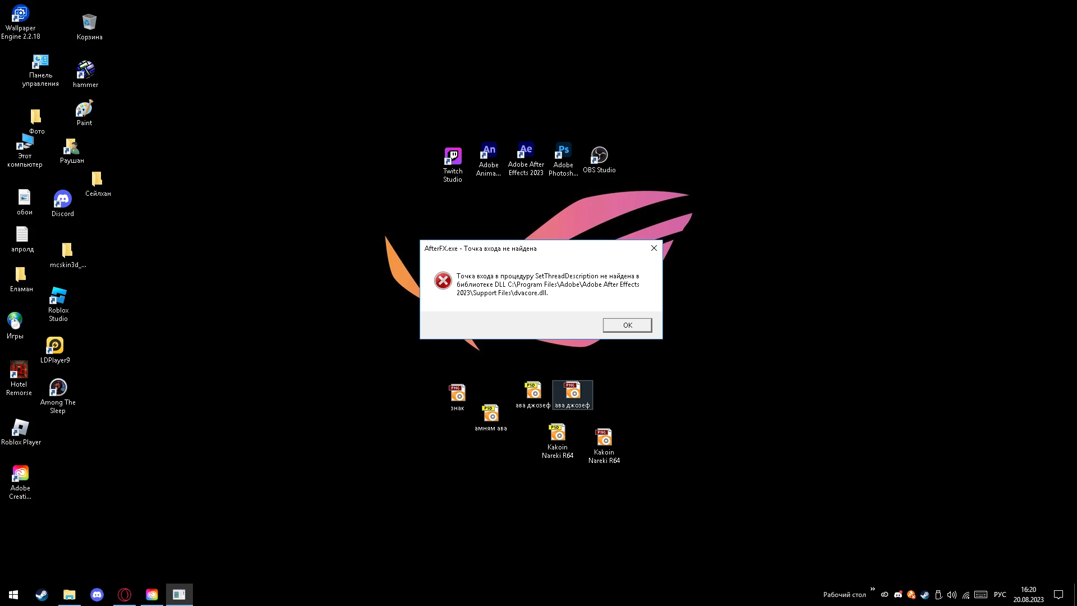Open the Opera browser taskbar button
The width and height of the screenshot is (1077, 606).
point(125,595)
